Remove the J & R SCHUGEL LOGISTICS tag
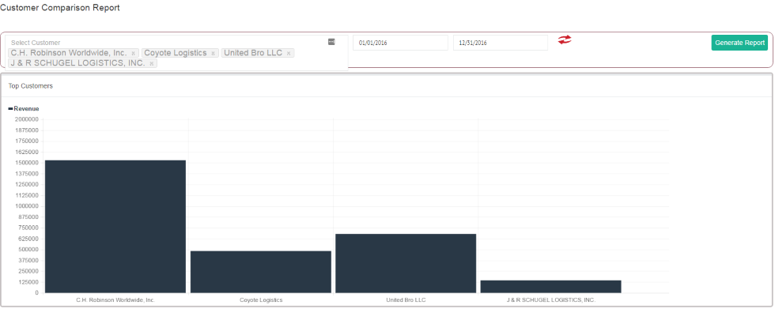This screenshot has width=775, height=309. [x=151, y=64]
